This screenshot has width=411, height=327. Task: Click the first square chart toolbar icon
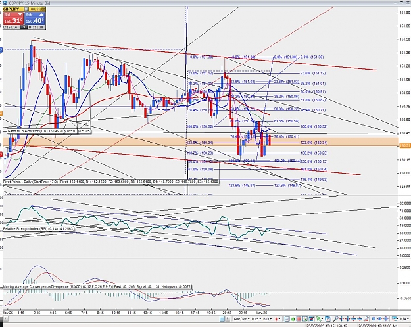pyautogui.click(x=287, y=319)
